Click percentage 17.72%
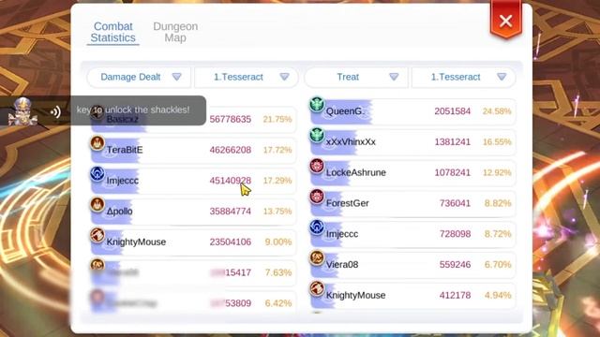This screenshot has height=337, width=600. click(277, 150)
